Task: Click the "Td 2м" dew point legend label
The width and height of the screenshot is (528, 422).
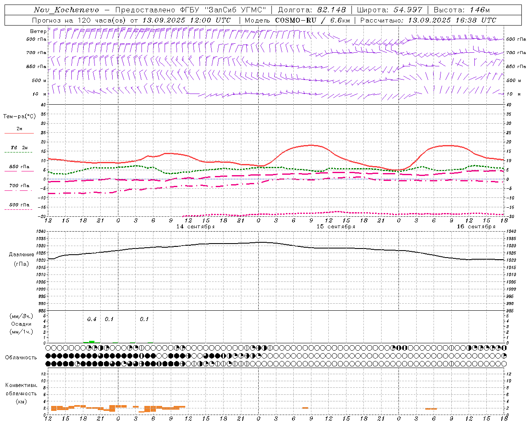Action: click(19, 148)
